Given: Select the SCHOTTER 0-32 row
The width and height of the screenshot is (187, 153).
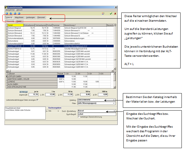Looking at the screenshot, I should [60, 49].
